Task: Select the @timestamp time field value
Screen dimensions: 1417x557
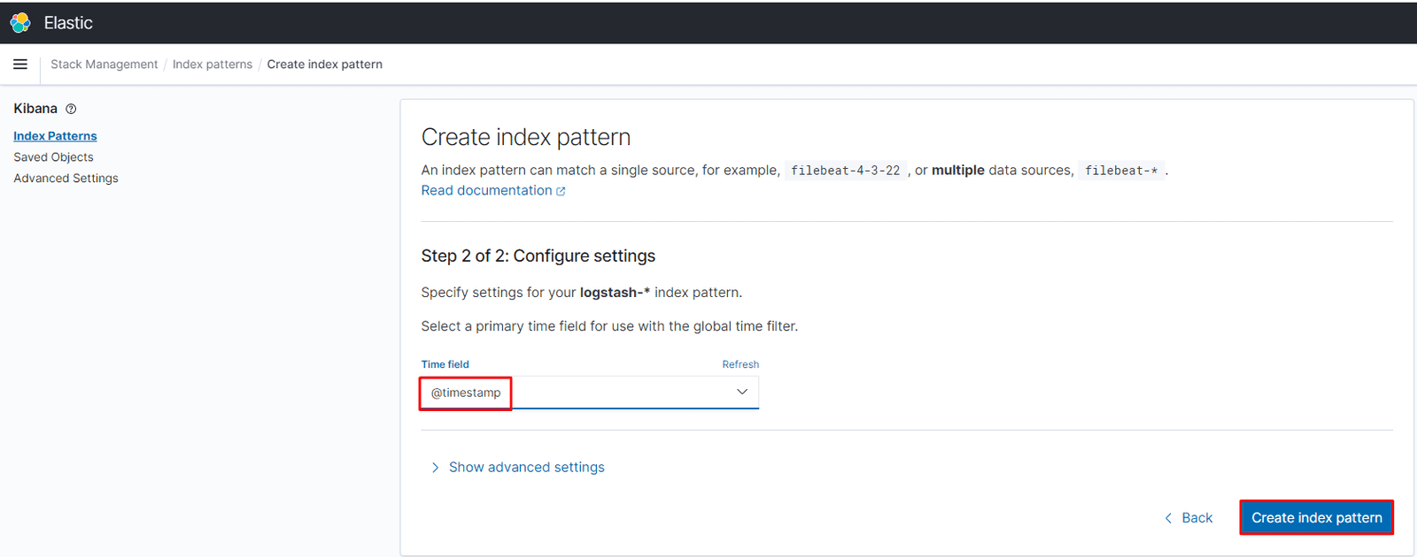Action: pos(466,393)
